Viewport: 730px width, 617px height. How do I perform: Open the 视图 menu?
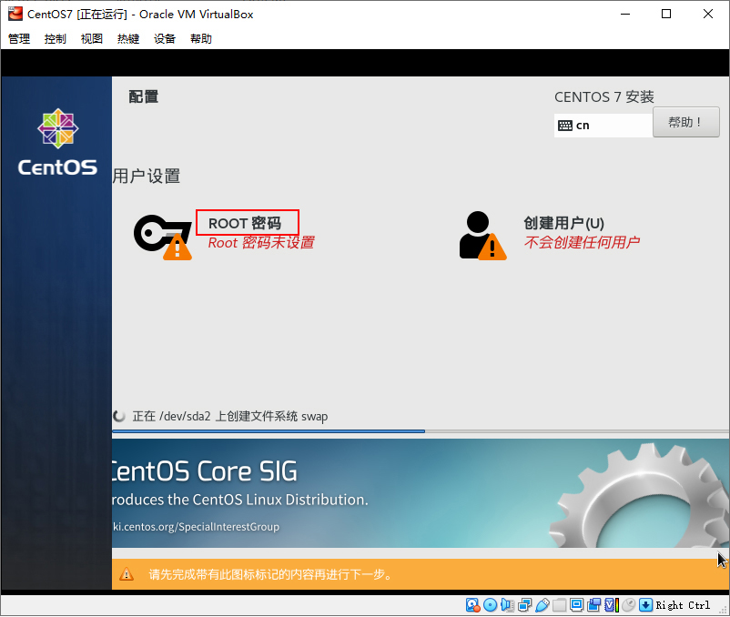pos(91,38)
